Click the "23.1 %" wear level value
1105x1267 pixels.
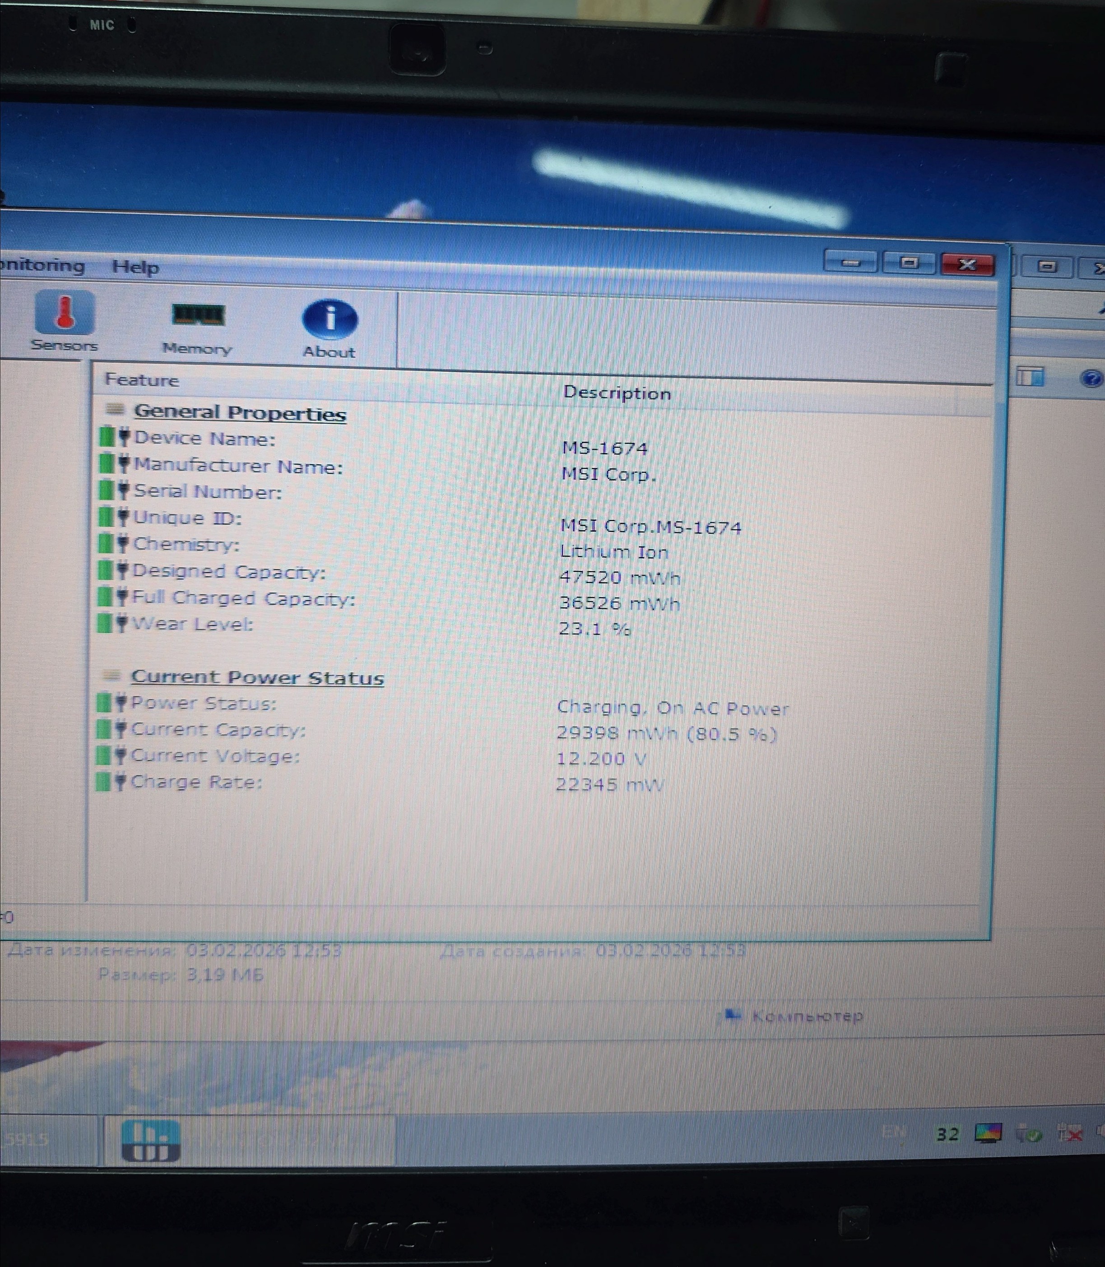[594, 629]
